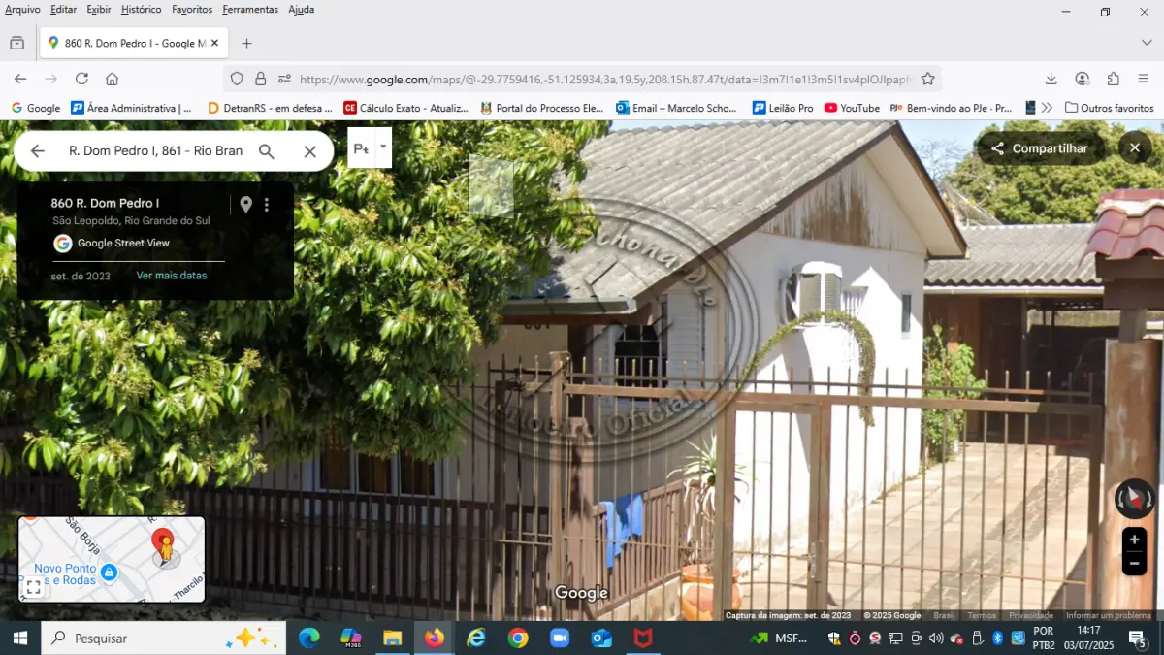Click the browser home icon
The image size is (1164, 655).
[x=112, y=79]
